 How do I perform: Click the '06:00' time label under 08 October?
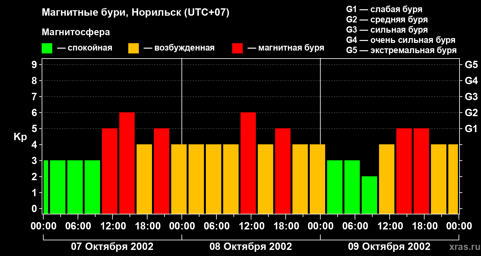[x=216, y=226]
